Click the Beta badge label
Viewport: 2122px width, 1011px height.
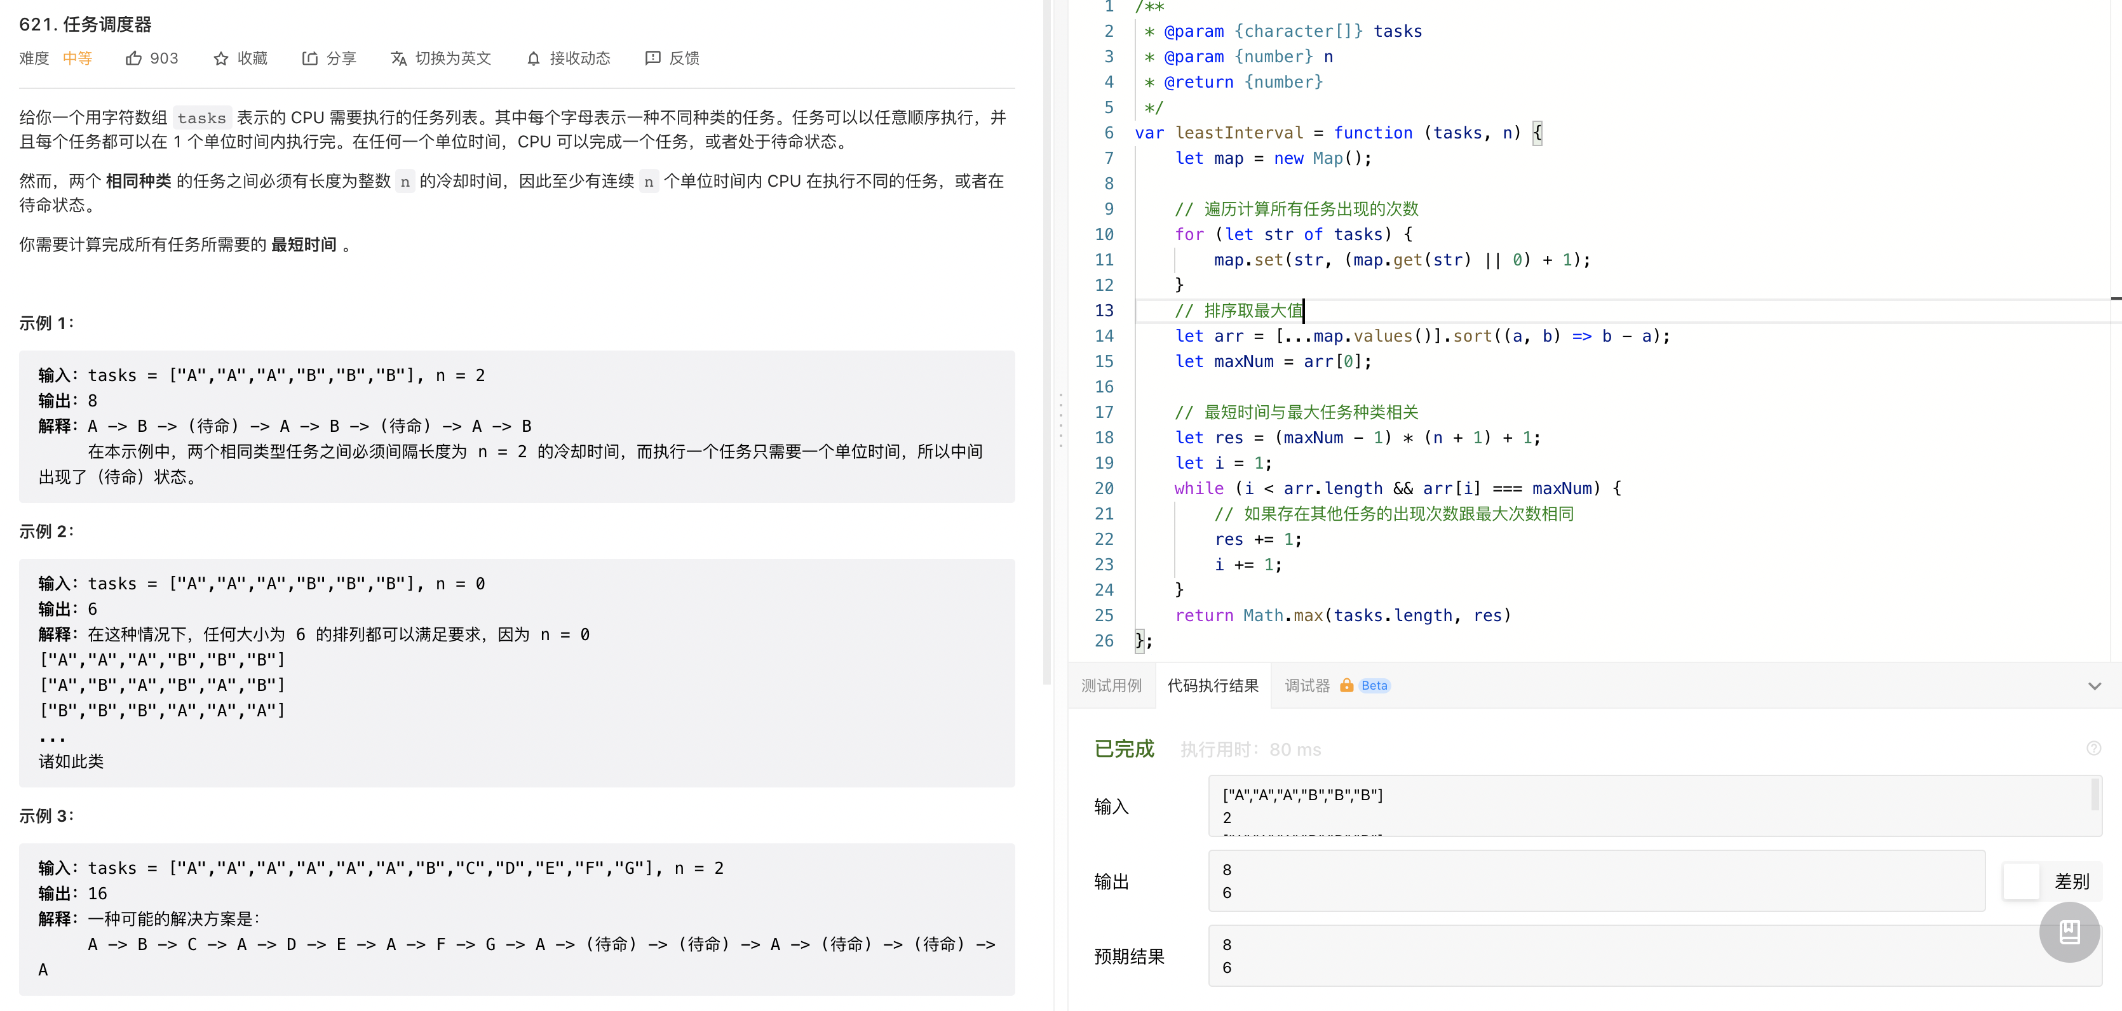click(1374, 685)
